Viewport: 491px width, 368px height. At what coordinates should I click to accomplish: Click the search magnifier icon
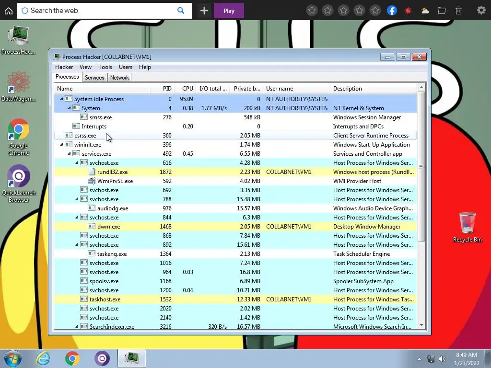coord(181,11)
